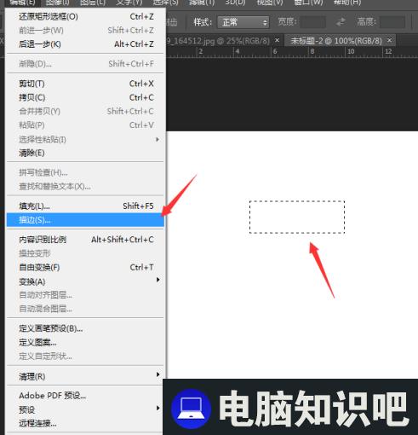Viewport: 418px width, 435px height.
Task: Choose 拷贝(C) menu entry
Action: coord(85,97)
